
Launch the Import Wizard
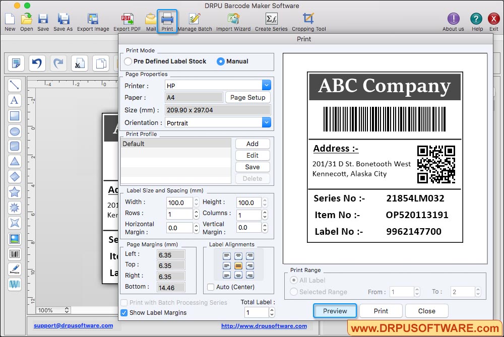233,20
